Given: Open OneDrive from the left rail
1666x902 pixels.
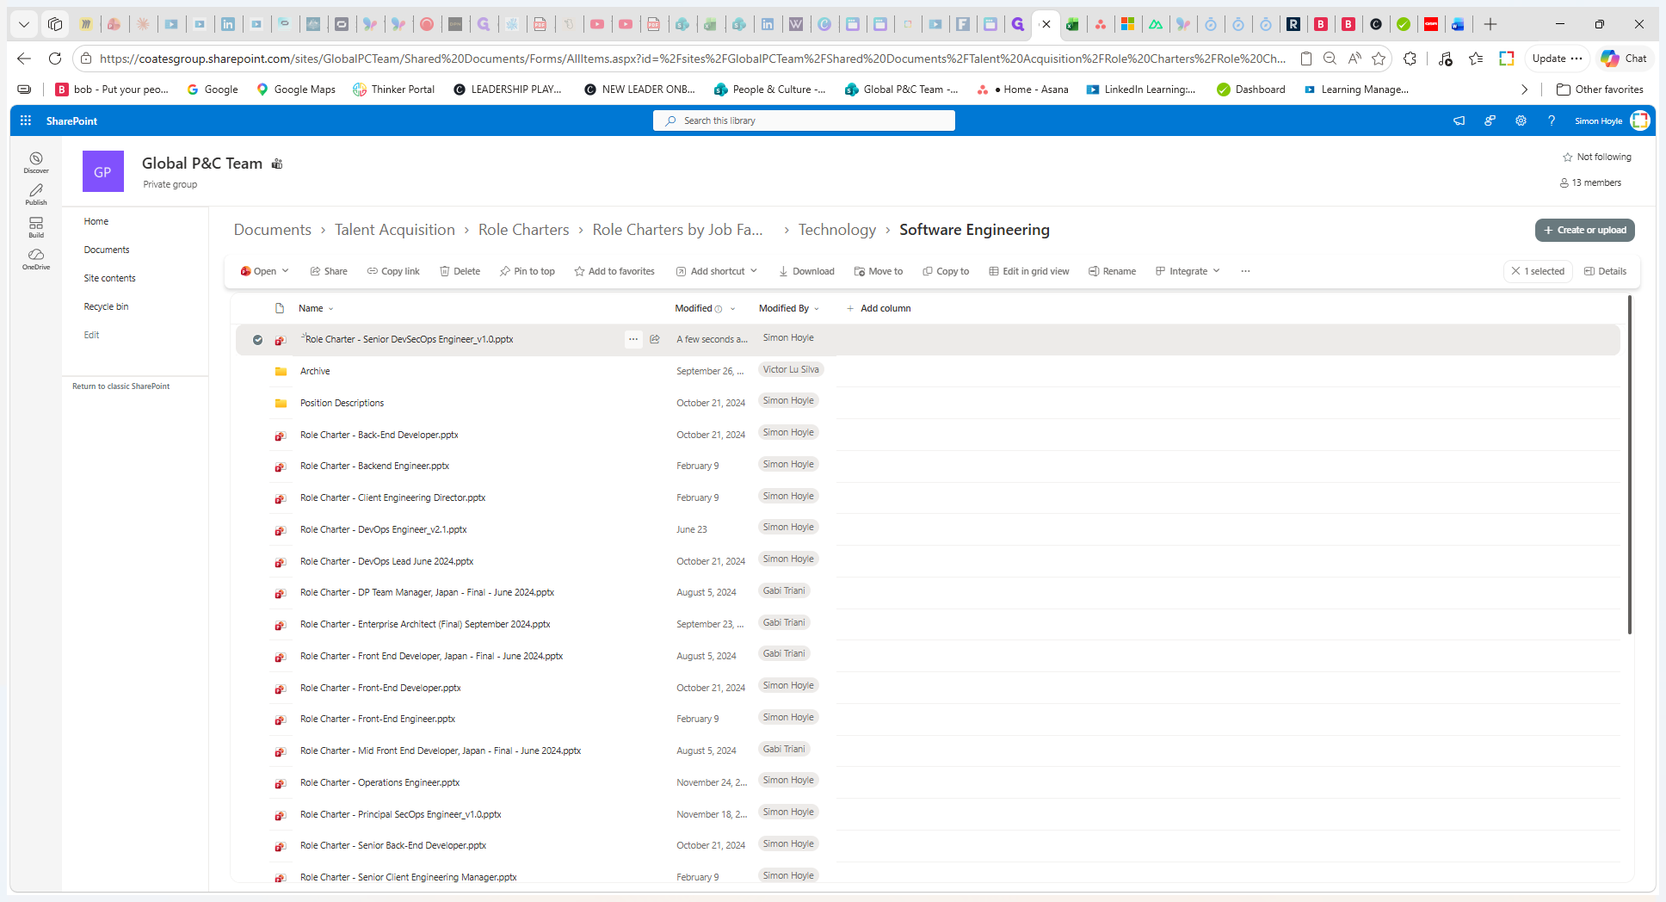Looking at the screenshot, I should (36, 259).
